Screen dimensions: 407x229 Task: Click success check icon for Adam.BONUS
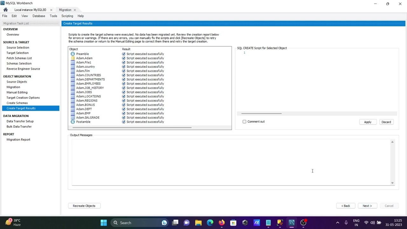click(x=124, y=105)
